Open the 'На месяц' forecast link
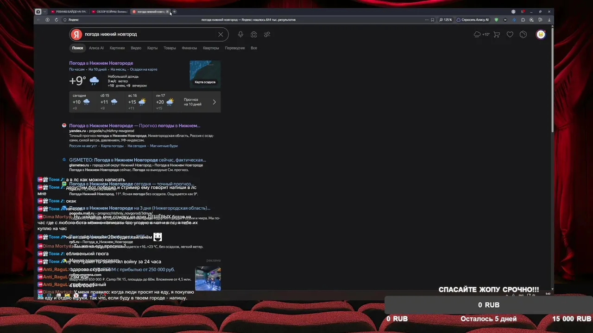The width and height of the screenshot is (593, 333). [118, 69]
